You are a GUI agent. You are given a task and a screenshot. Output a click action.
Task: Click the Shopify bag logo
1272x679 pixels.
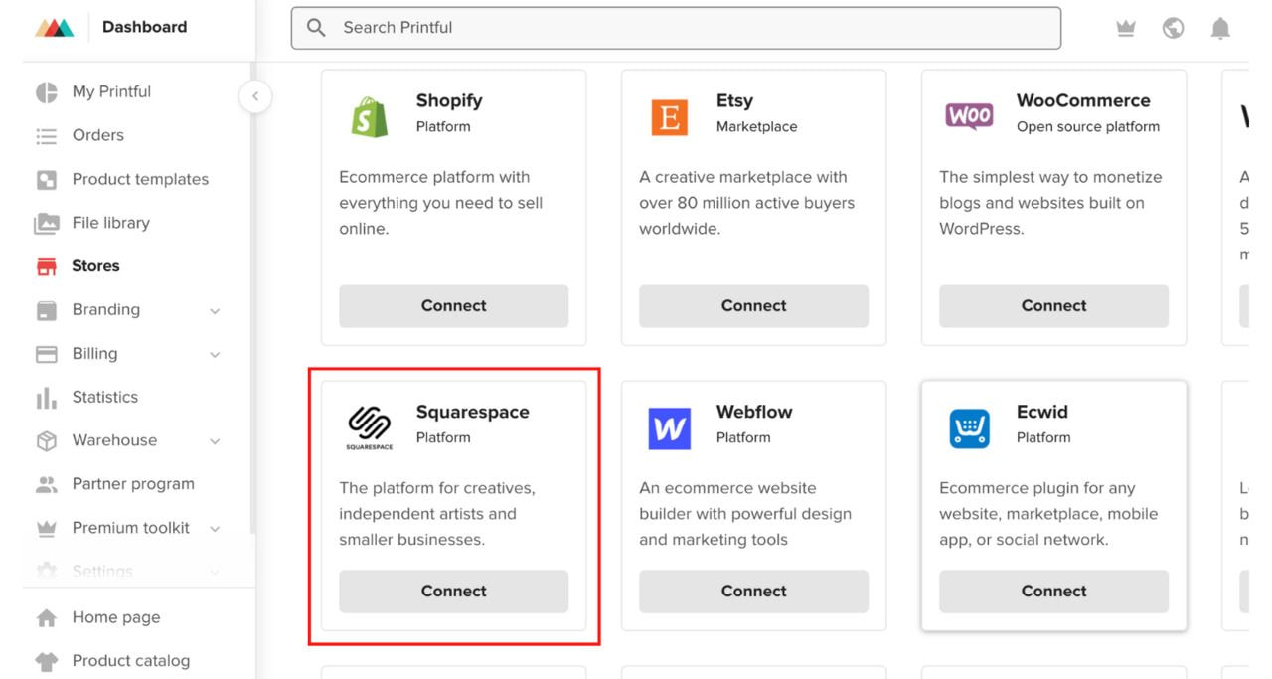(370, 116)
